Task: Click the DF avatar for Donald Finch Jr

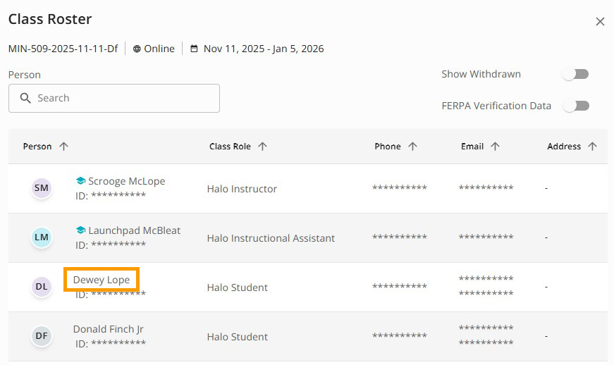Action: point(42,336)
